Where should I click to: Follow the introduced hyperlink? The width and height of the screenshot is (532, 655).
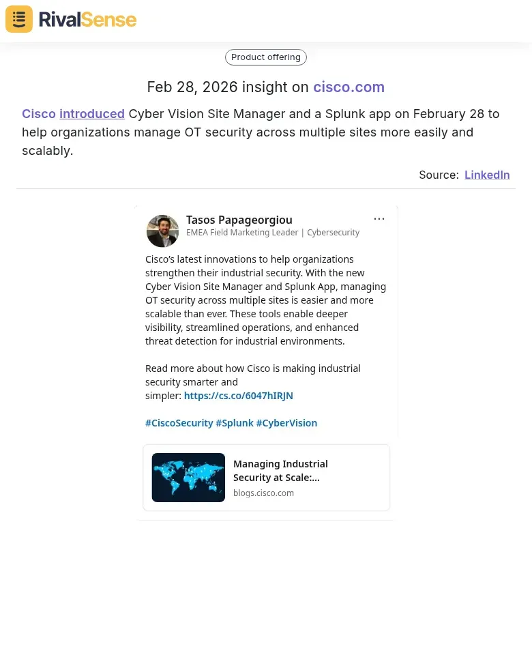tap(92, 114)
